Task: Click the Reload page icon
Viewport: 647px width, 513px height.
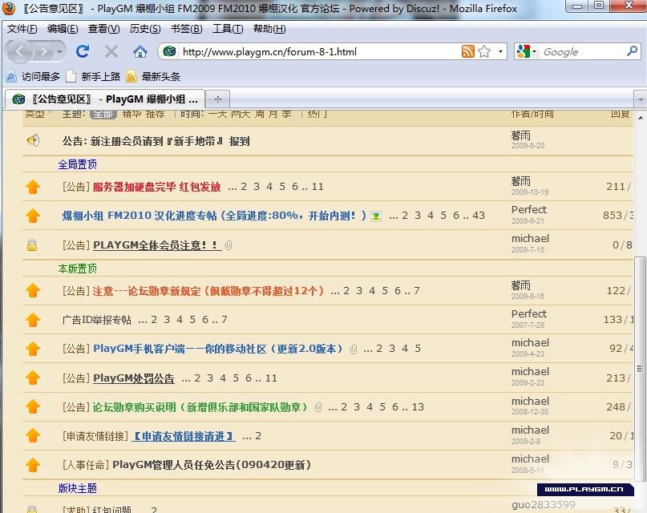Action: click(82, 51)
